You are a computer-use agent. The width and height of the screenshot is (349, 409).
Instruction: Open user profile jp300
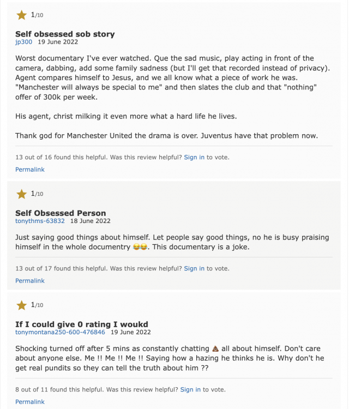pyautogui.click(x=24, y=42)
